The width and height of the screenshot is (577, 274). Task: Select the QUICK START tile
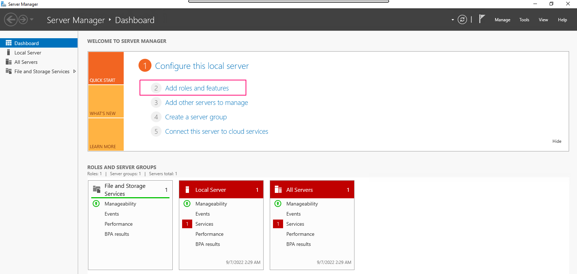click(106, 68)
